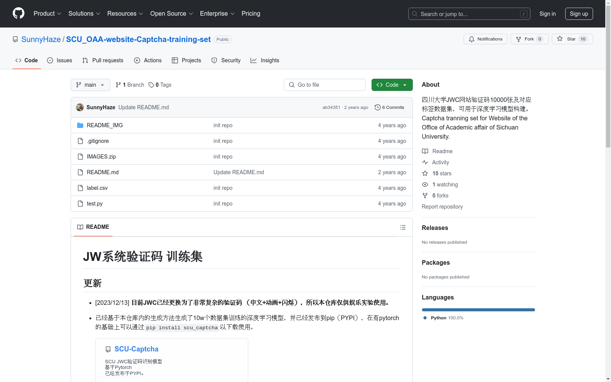Open the main branch selector
This screenshot has height=382, width=611.
tap(91, 85)
